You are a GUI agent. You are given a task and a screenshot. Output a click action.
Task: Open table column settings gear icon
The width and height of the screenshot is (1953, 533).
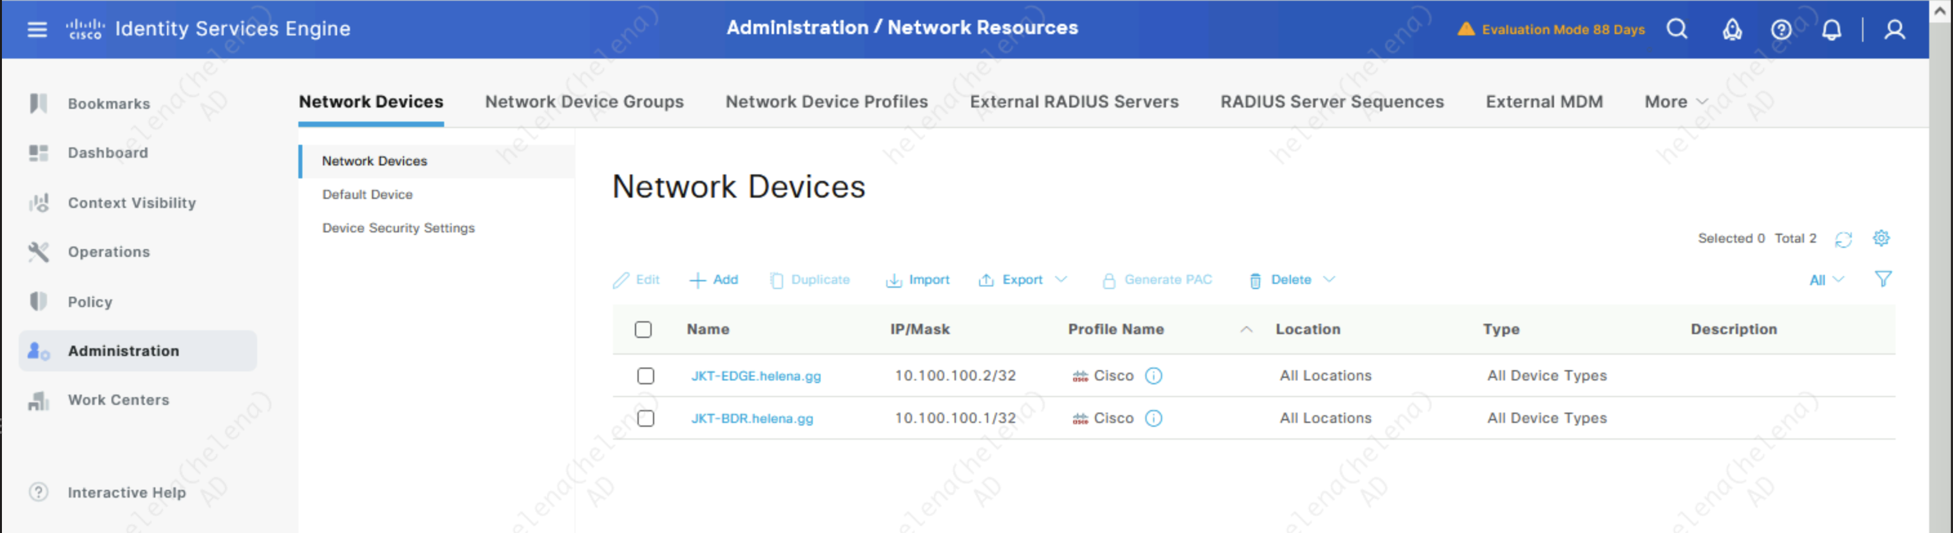coord(1880,238)
